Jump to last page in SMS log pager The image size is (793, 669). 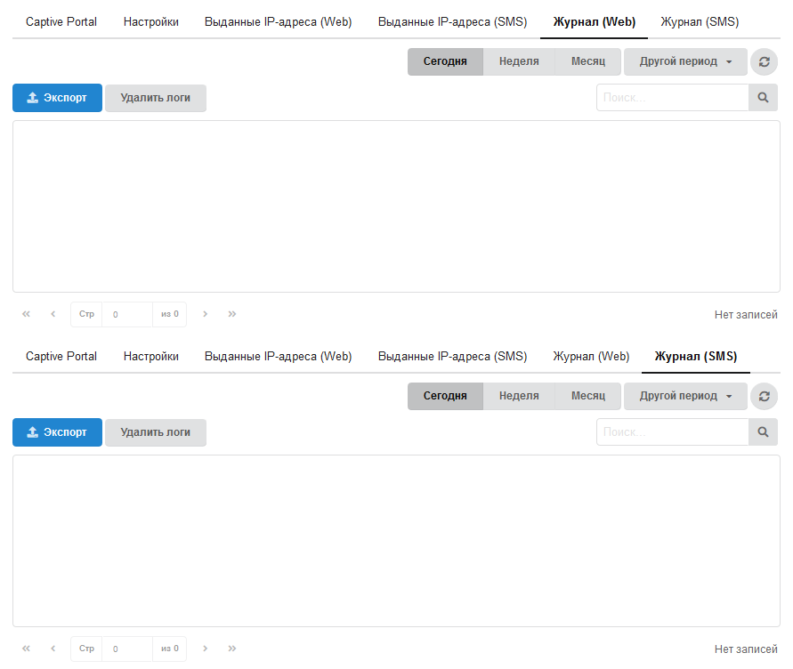pyautogui.click(x=232, y=649)
